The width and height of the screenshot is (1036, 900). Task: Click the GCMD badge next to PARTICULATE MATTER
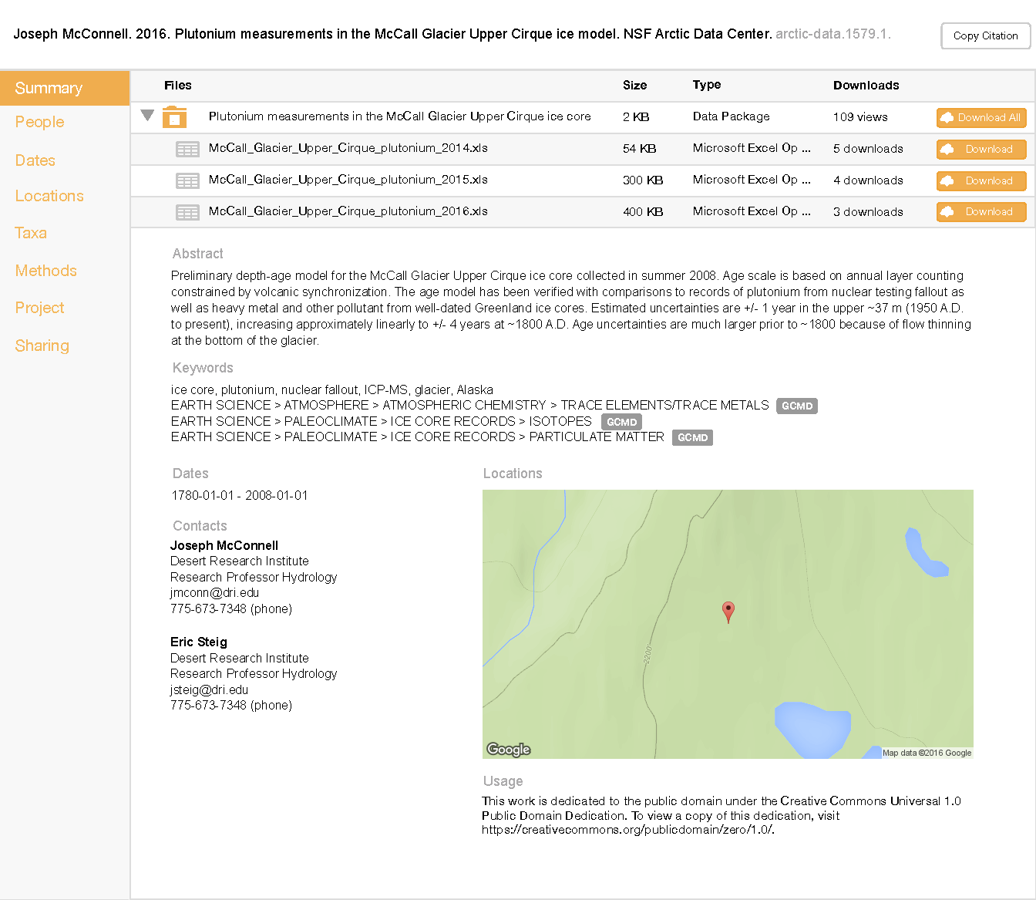coord(692,437)
